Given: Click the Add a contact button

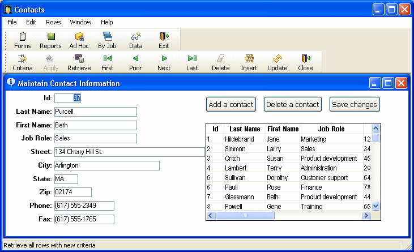Looking at the screenshot, I should 231,105.
